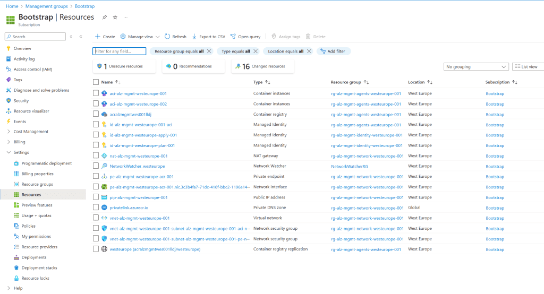Go to Access control (IAM)
Screen dimensions: 544x294
pyautogui.click(x=33, y=70)
